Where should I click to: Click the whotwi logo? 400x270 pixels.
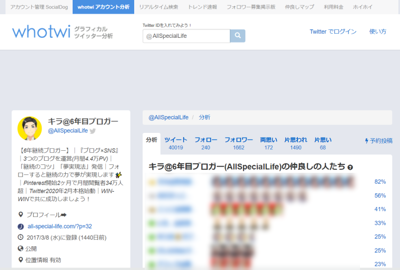pyautogui.click(x=41, y=32)
